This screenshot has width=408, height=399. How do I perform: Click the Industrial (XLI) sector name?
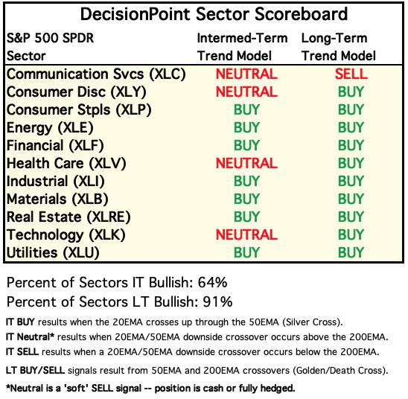click(x=56, y=182)
